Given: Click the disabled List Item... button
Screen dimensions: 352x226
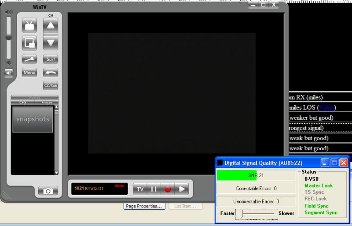Looking at the screenshot, I should coord(185,206).
